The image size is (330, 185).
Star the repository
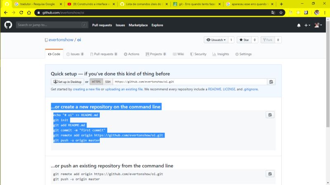pos(244,40)
